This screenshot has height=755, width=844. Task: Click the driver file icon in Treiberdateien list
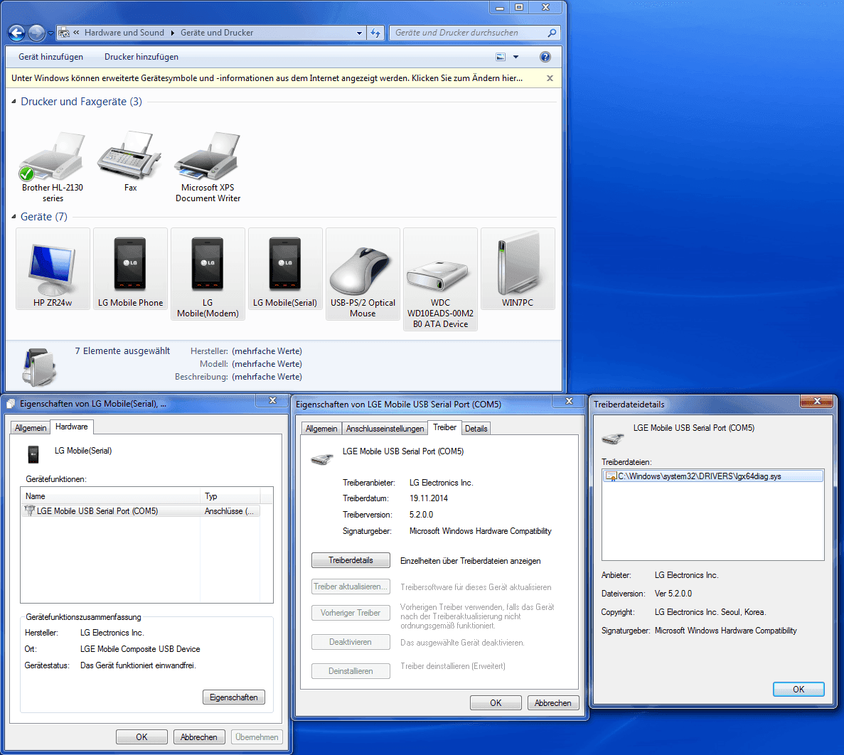click(x=611, y=476)
